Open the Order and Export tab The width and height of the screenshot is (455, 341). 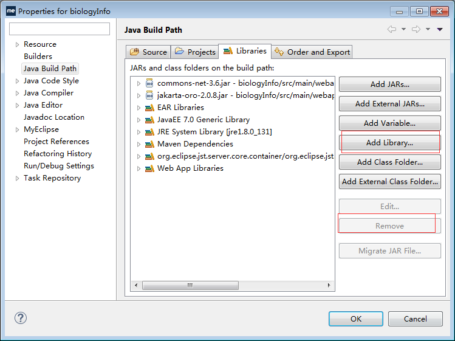tap(312, 52)
